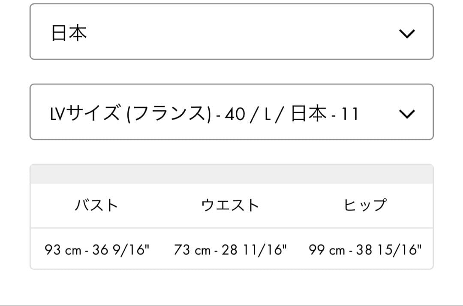
Task: Select the ヒップ column header
Action: pos(365,206)
